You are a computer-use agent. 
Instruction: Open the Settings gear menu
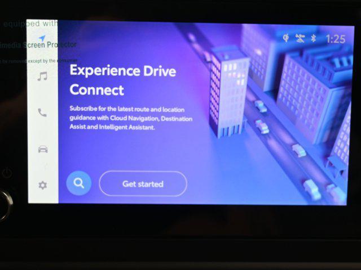point(42,185)
